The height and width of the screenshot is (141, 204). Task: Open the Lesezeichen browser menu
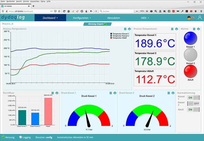click(x=34, y=1)
